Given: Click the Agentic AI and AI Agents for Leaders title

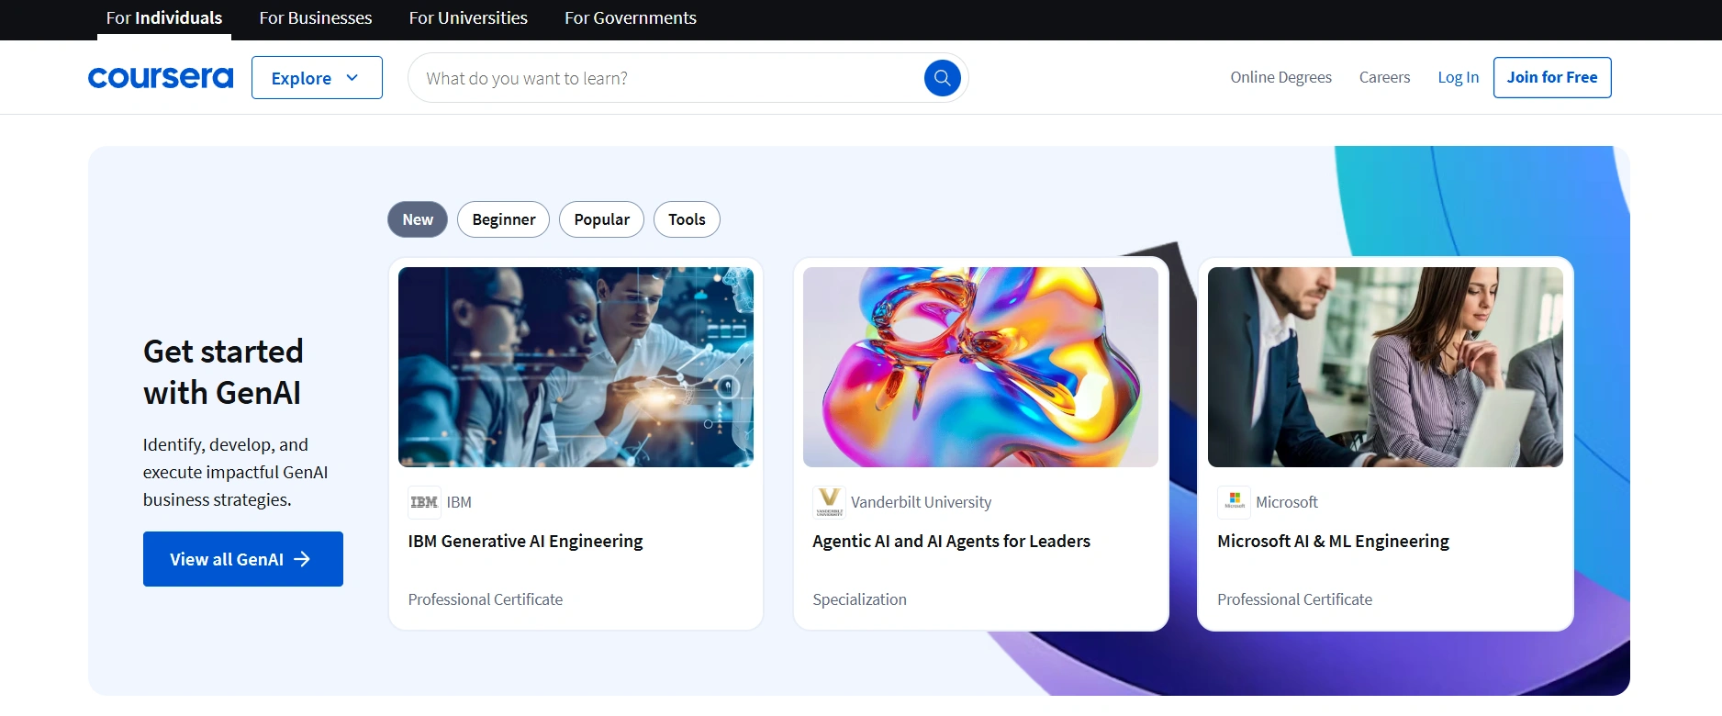Looking at the screenshot, I should (951, 541).
